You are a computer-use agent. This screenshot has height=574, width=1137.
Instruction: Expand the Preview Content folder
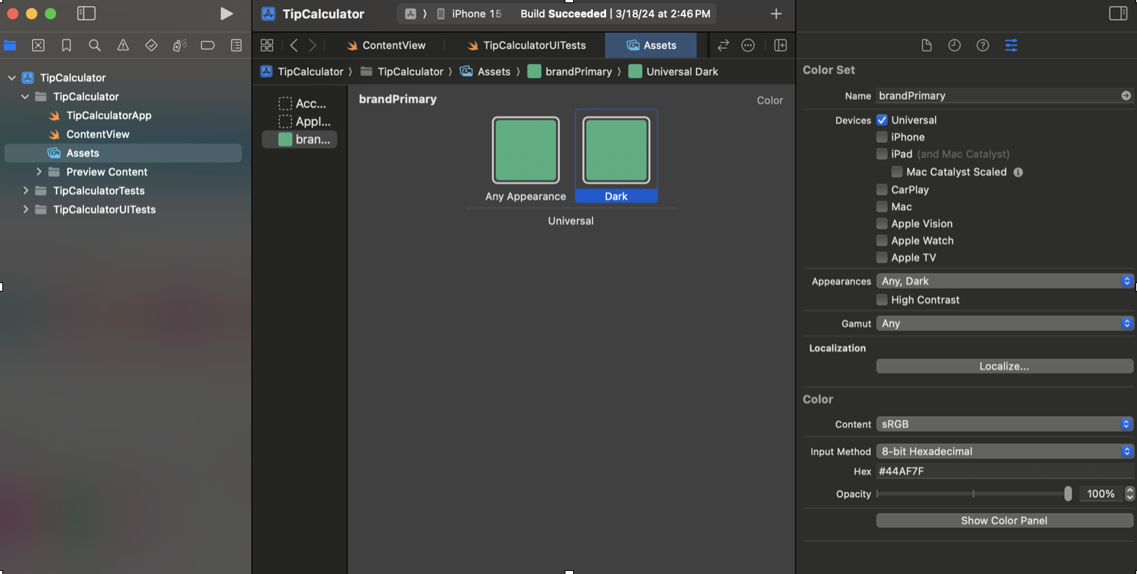pyautogui.click(x=39, y=172)
